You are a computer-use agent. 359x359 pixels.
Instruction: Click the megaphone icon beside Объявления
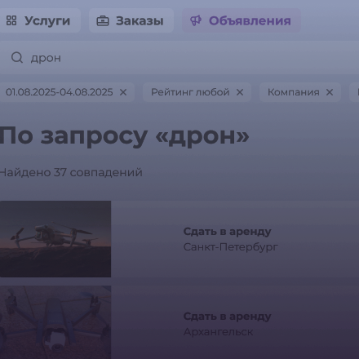[x=196, y=20]
